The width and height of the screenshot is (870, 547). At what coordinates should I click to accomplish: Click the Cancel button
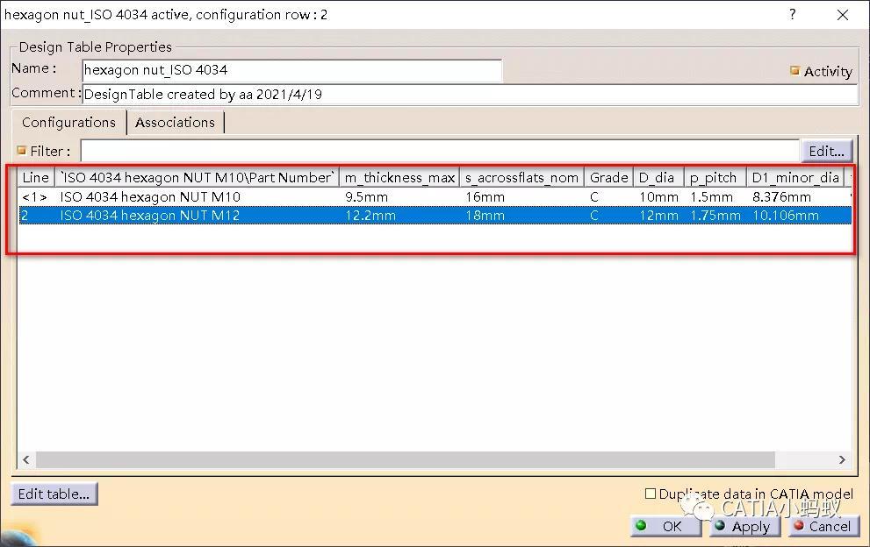point(823,526)
